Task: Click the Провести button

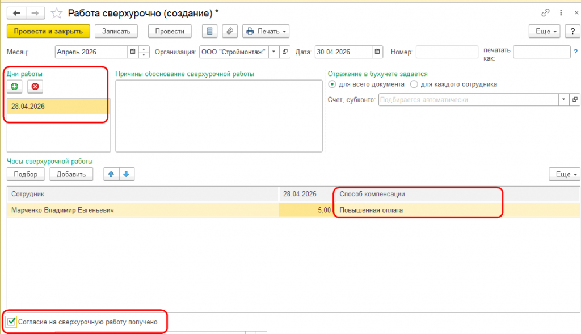Action: tap(170, 32)
